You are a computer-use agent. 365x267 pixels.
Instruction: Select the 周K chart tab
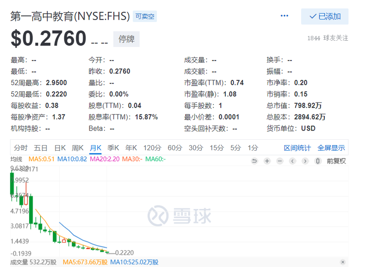point(78,148)
